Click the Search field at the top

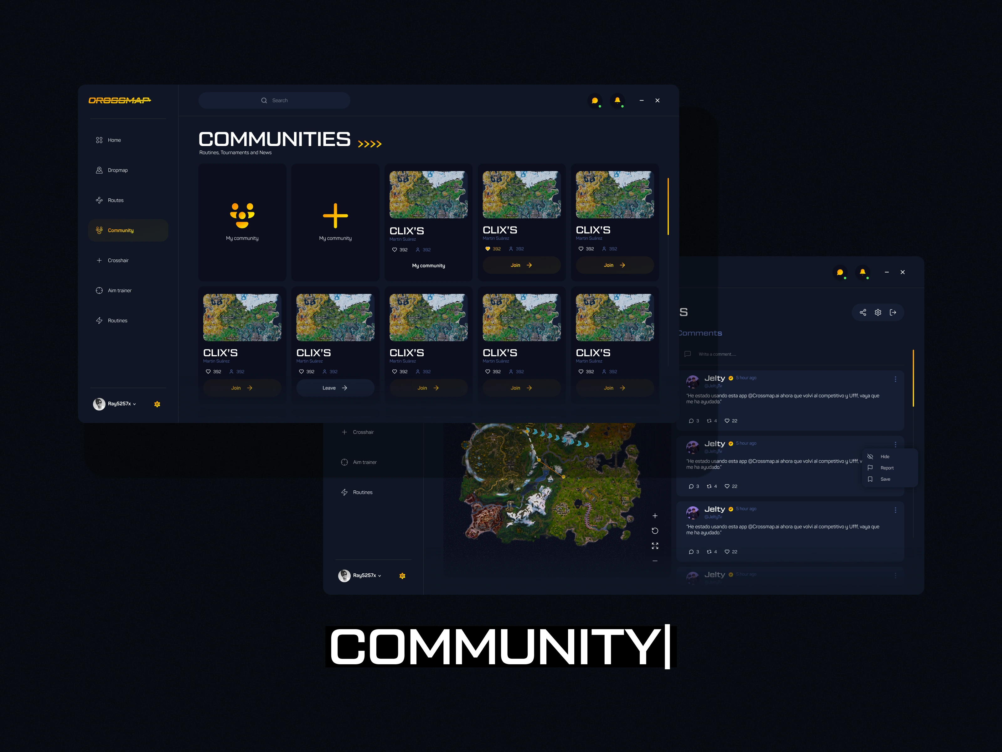tap(274, 101)
